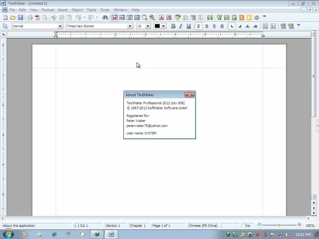Set actual size view with the 1:1 icon
Viewport: 319px width, 239px height.
pyautogui.click(x=115, y=18)
